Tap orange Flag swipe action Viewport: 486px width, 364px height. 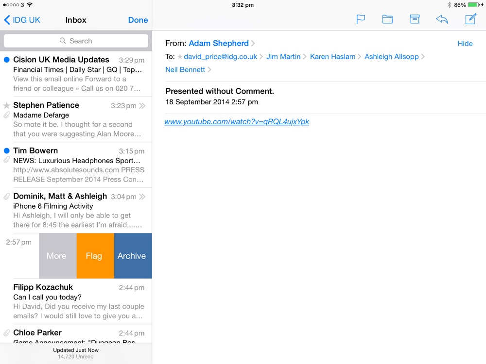(95, 256)
